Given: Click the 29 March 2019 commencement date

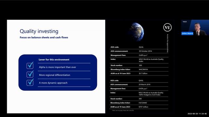Looking at the screenshot, I should point(144,84).
